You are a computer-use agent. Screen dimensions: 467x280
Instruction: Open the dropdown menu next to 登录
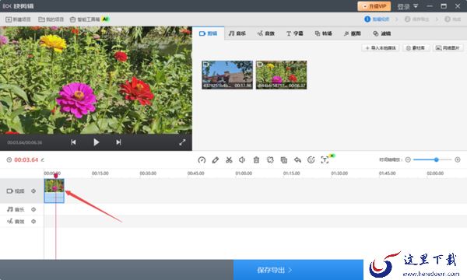416,6
